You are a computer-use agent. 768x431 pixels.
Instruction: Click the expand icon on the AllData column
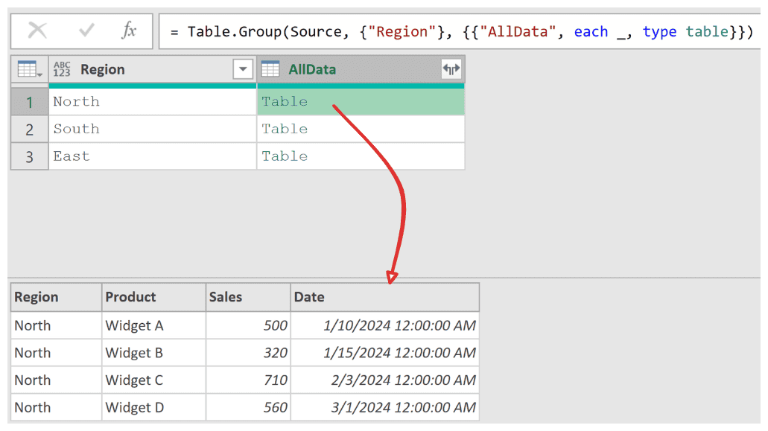coord(451,68)
